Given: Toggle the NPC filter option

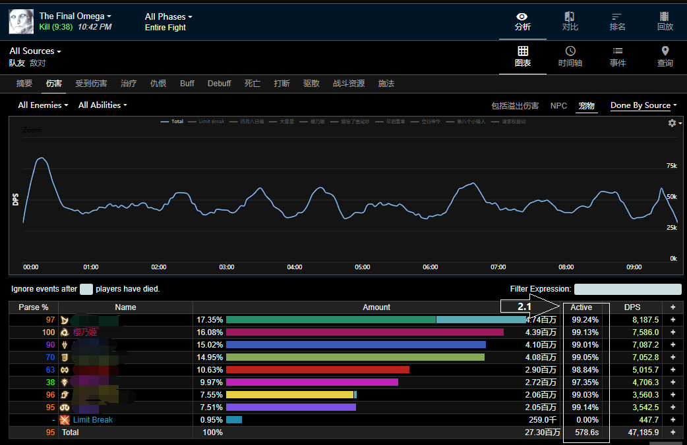Looking at the screenshot, I should [558, 106].
